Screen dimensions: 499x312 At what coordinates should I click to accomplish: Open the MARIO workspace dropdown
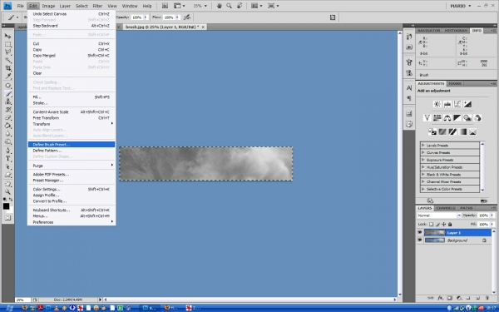click(x=460, y=6)
